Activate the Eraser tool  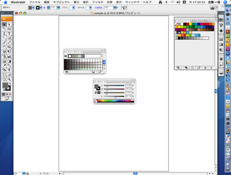(9, 75)
